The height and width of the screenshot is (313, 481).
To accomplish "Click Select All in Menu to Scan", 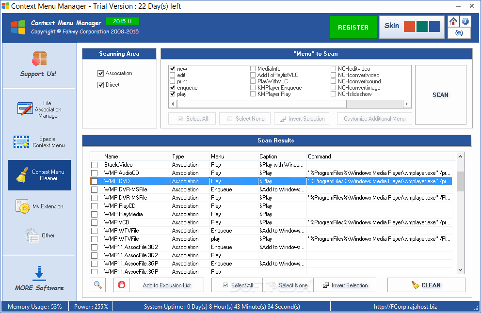I will (192, 119).
